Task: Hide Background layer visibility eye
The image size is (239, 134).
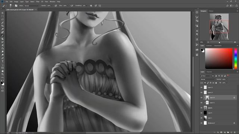Action: 201,123
